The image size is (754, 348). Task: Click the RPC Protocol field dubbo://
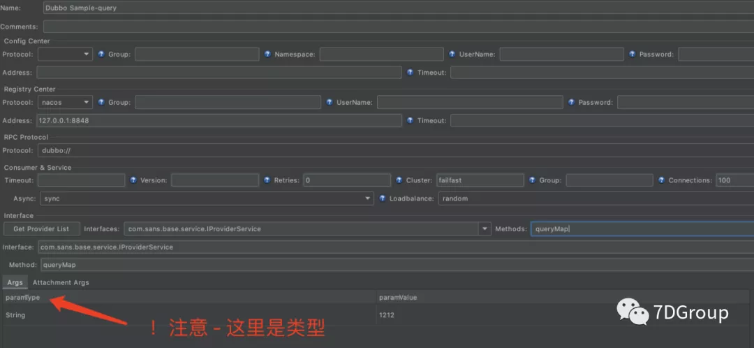396,150
